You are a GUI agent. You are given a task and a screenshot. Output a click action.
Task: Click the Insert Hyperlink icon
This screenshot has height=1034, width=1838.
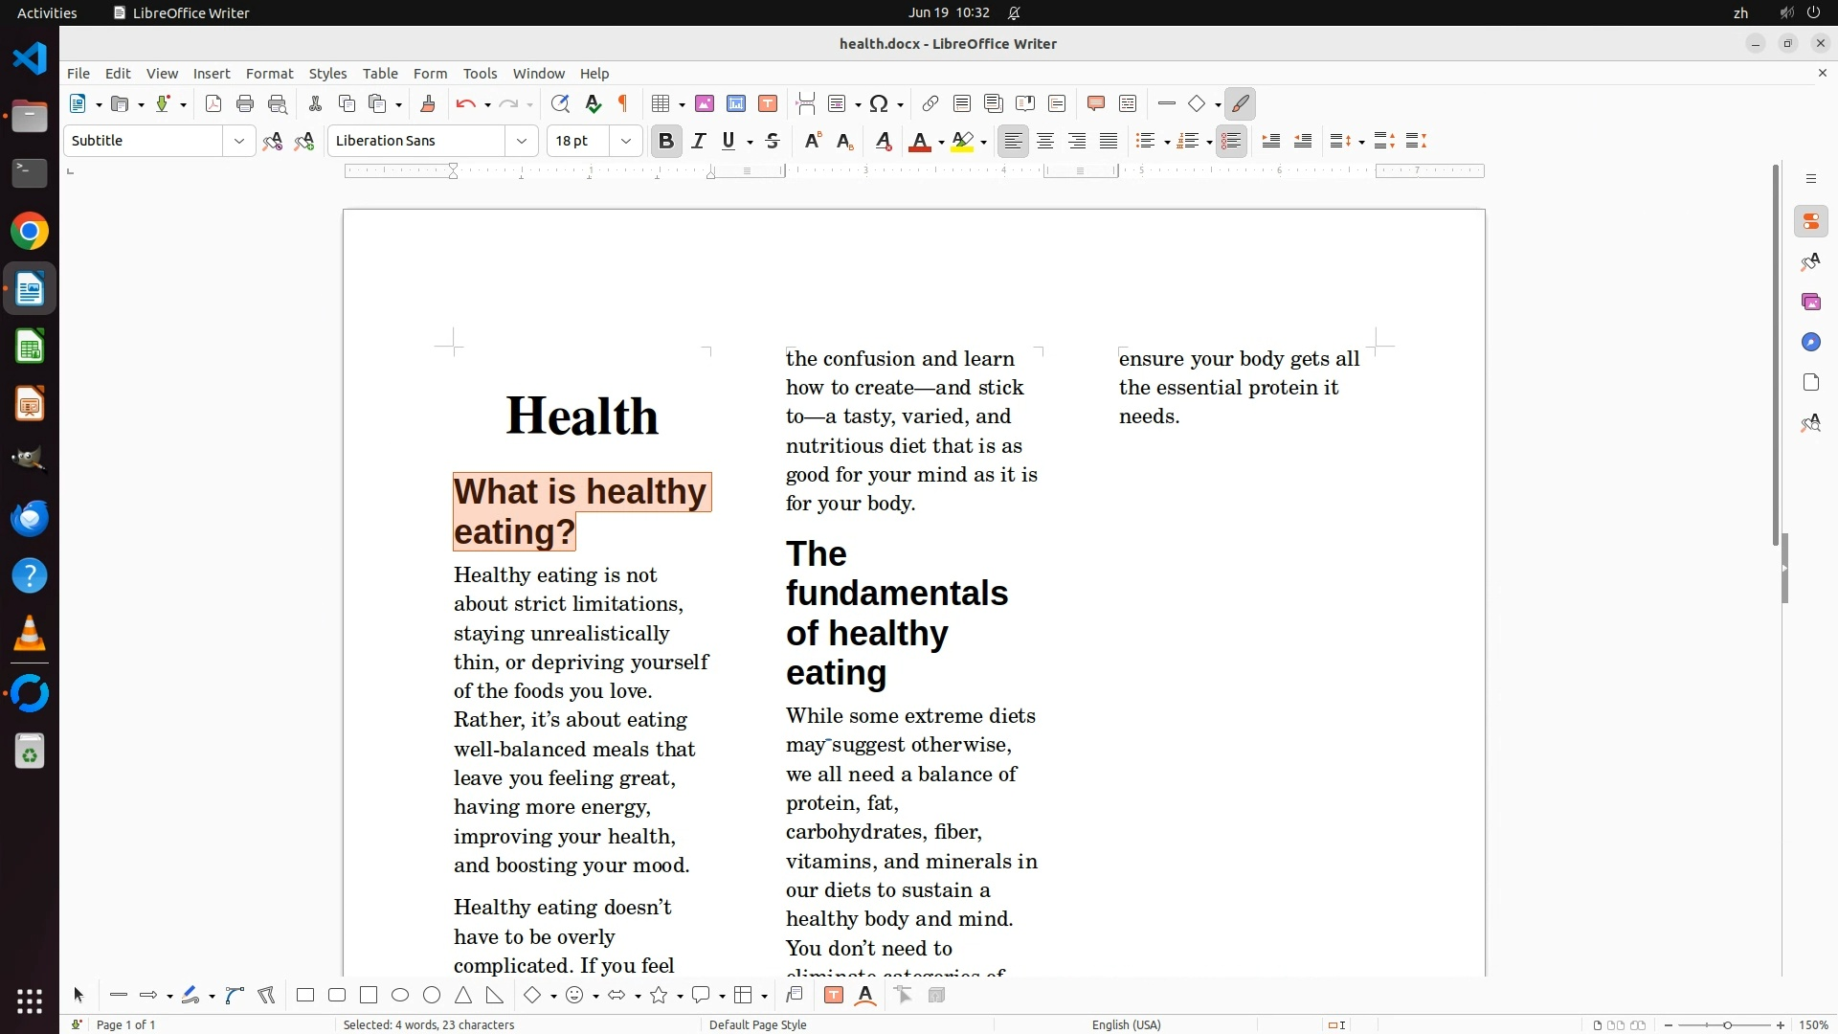930,104
